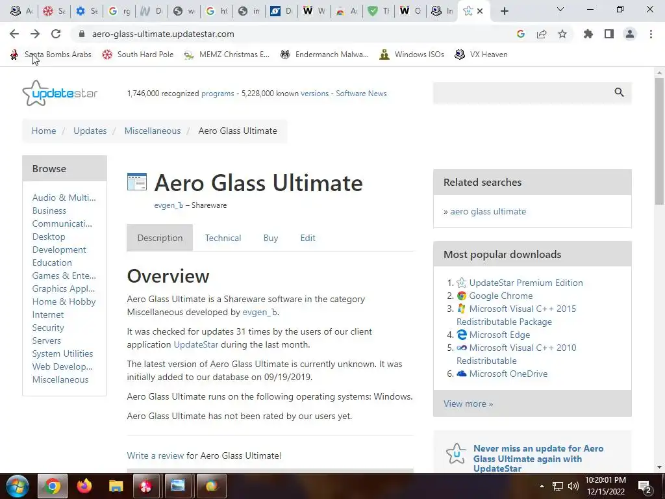Viewport: 665px width, 499px height.
Task: Click the site search magnifier icon
Action: click(619, 92)
